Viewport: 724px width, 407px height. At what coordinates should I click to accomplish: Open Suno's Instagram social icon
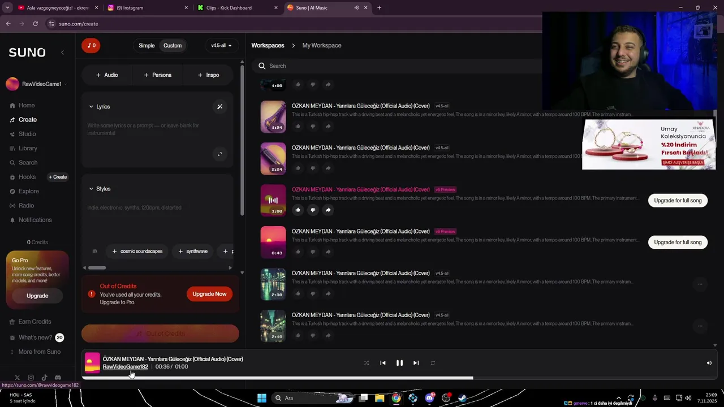[x=31, y=378]
